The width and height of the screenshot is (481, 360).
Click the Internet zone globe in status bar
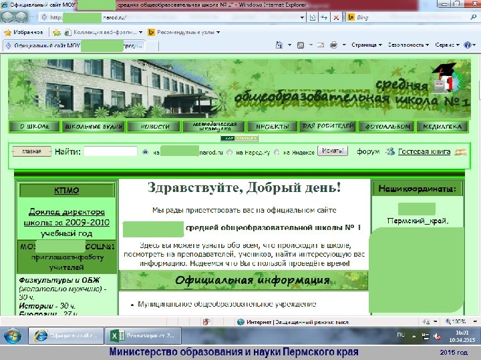240,322
